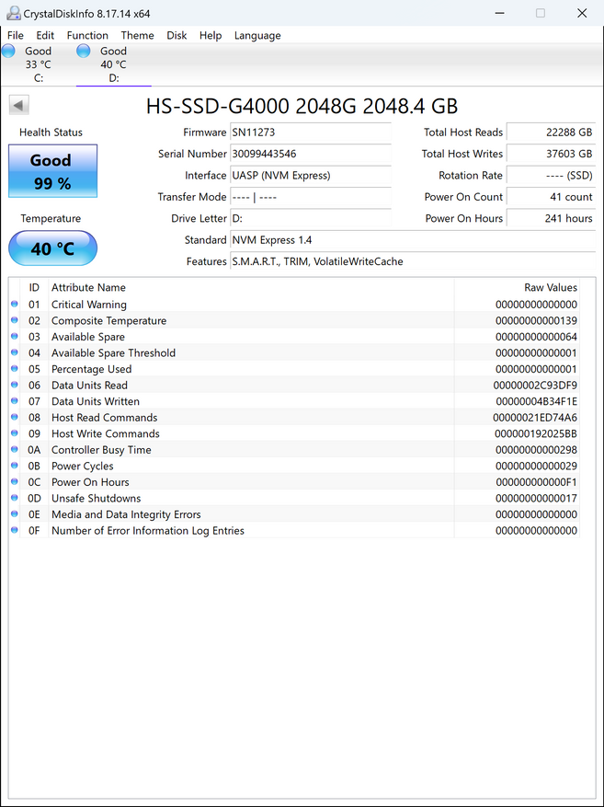The height and width of the screenshot is (807, 604).
Task: Minimize the CrystalDiskInfo window
Action: (x=499, y=14)
